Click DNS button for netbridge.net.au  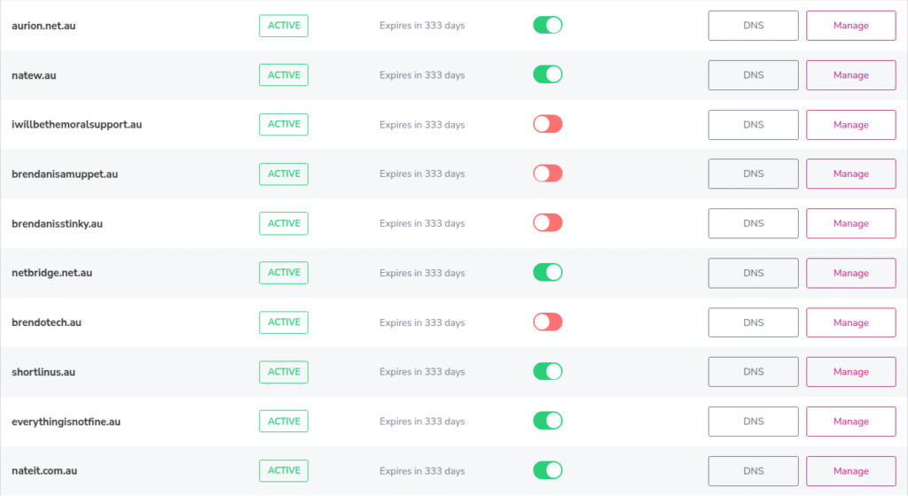click(753, 273)
